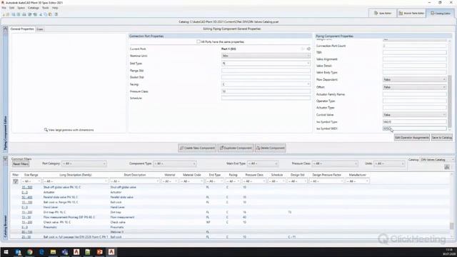Click the Valve Alignment input field
Viewport: 457px width, 257px height.
(x=414, y=59)
